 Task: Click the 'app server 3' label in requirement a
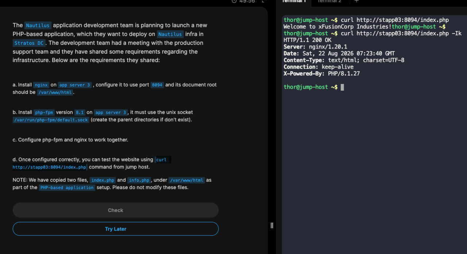click(75, 85)
